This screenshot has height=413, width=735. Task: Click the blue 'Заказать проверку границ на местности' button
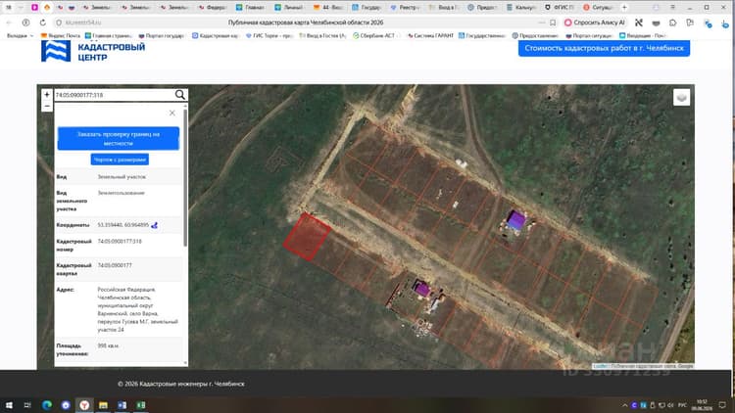tap(119, 139)
